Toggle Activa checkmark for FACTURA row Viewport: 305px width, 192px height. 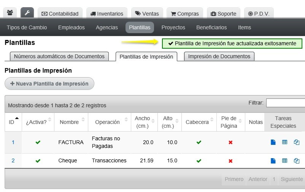tap(38, 142)
